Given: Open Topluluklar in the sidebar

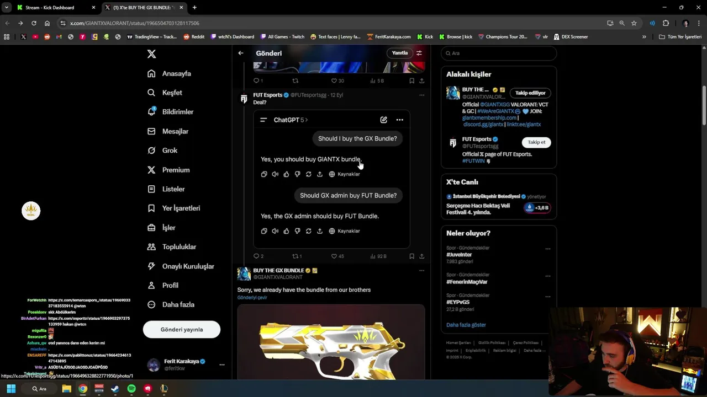Looking at the screenshot, I should tap(172, 247).
